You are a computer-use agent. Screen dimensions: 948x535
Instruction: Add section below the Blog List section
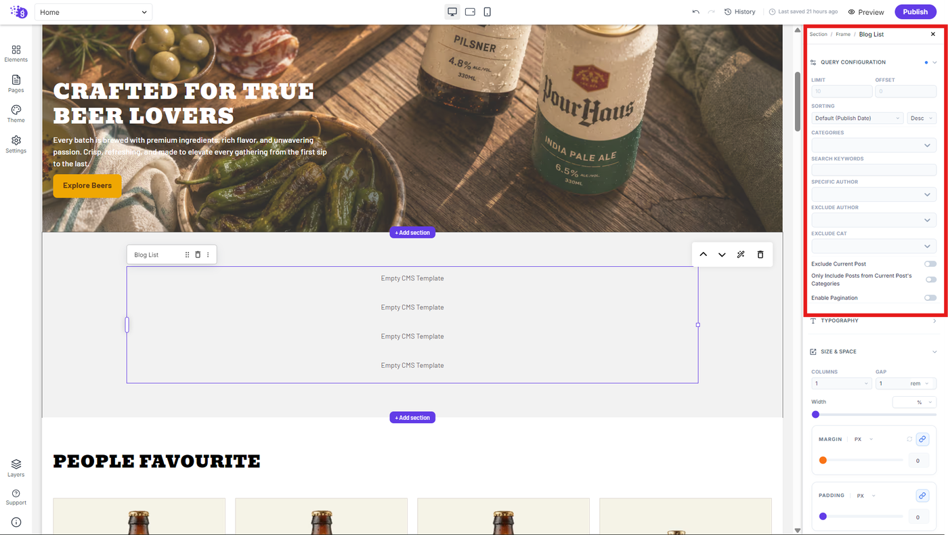[x=412, y=418]
